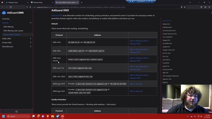Viewport: 212px width, 119px height.
Task: Jump to CleanBrowsing in page contents
Action: 167,27
